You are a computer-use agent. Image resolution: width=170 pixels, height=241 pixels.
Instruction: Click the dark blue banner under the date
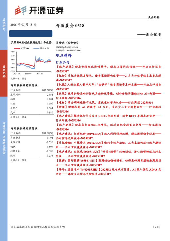[x=31, y=33]
